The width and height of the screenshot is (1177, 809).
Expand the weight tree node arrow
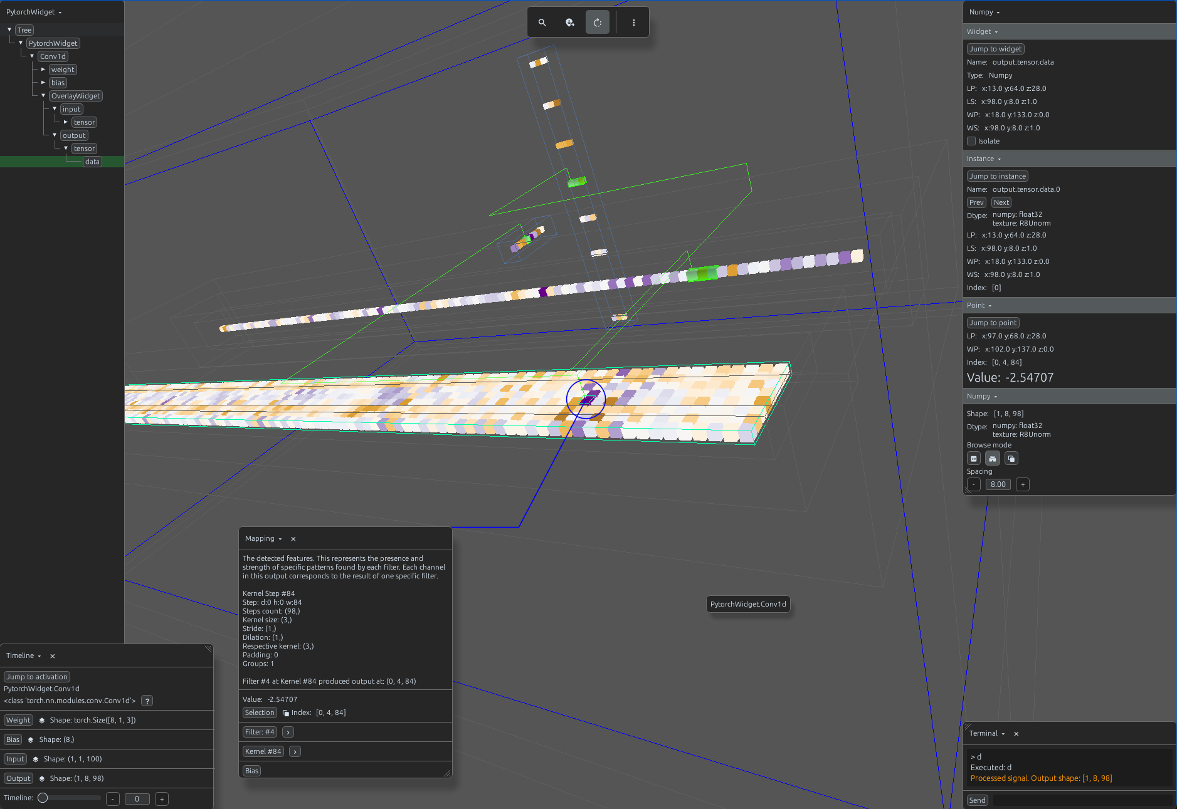(43, 69)
